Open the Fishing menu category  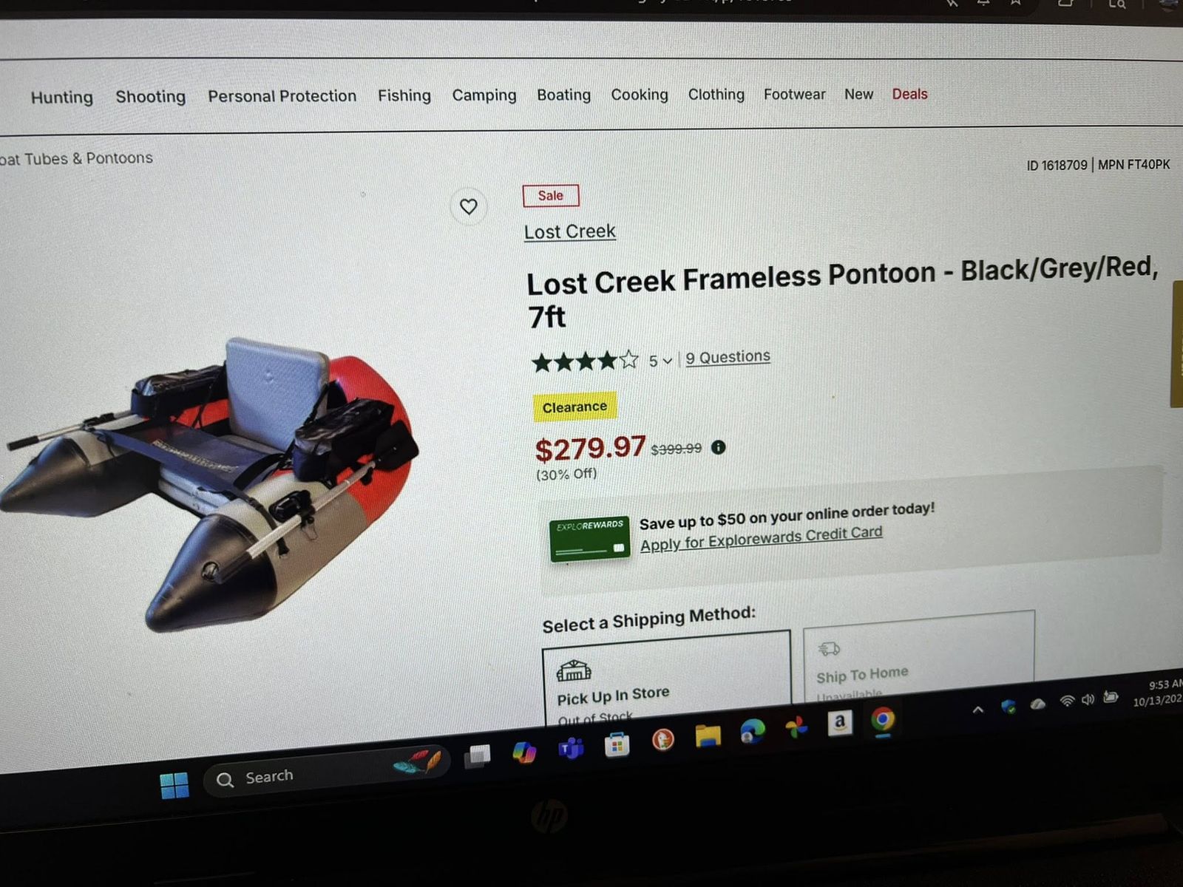point(404,95)
